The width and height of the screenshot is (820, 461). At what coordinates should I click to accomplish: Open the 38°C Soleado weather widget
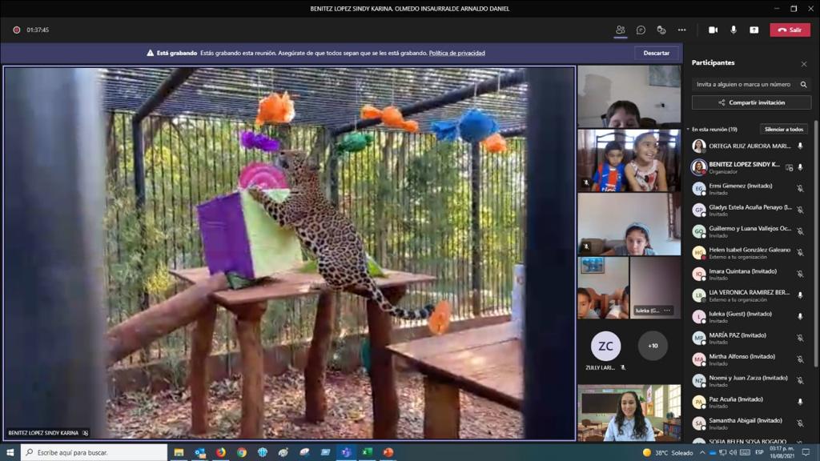(x=667, y=453)
